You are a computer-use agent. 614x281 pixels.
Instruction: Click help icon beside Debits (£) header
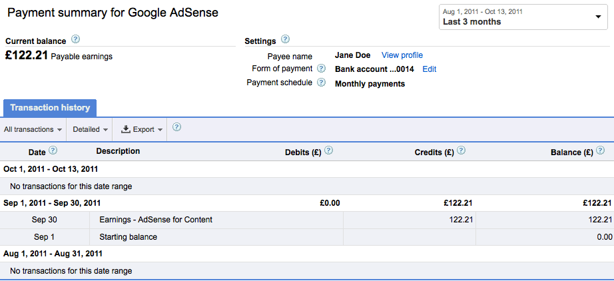click(x=329, y=150)
